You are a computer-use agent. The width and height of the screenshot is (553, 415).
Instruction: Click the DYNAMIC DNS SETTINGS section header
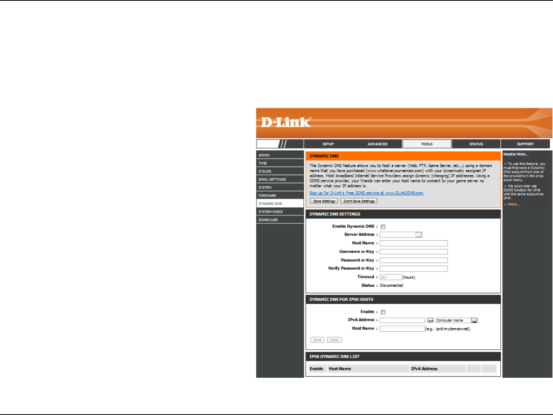(x=403, y=214)
